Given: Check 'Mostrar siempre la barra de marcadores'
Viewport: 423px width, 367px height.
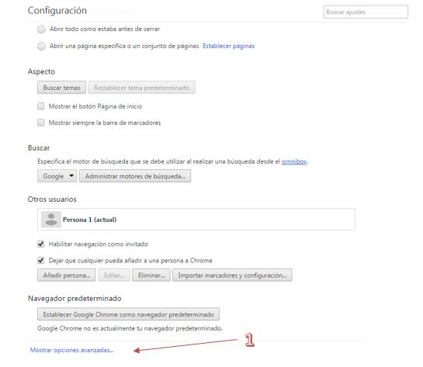Looking at the screenshot, I should [40, 123].
